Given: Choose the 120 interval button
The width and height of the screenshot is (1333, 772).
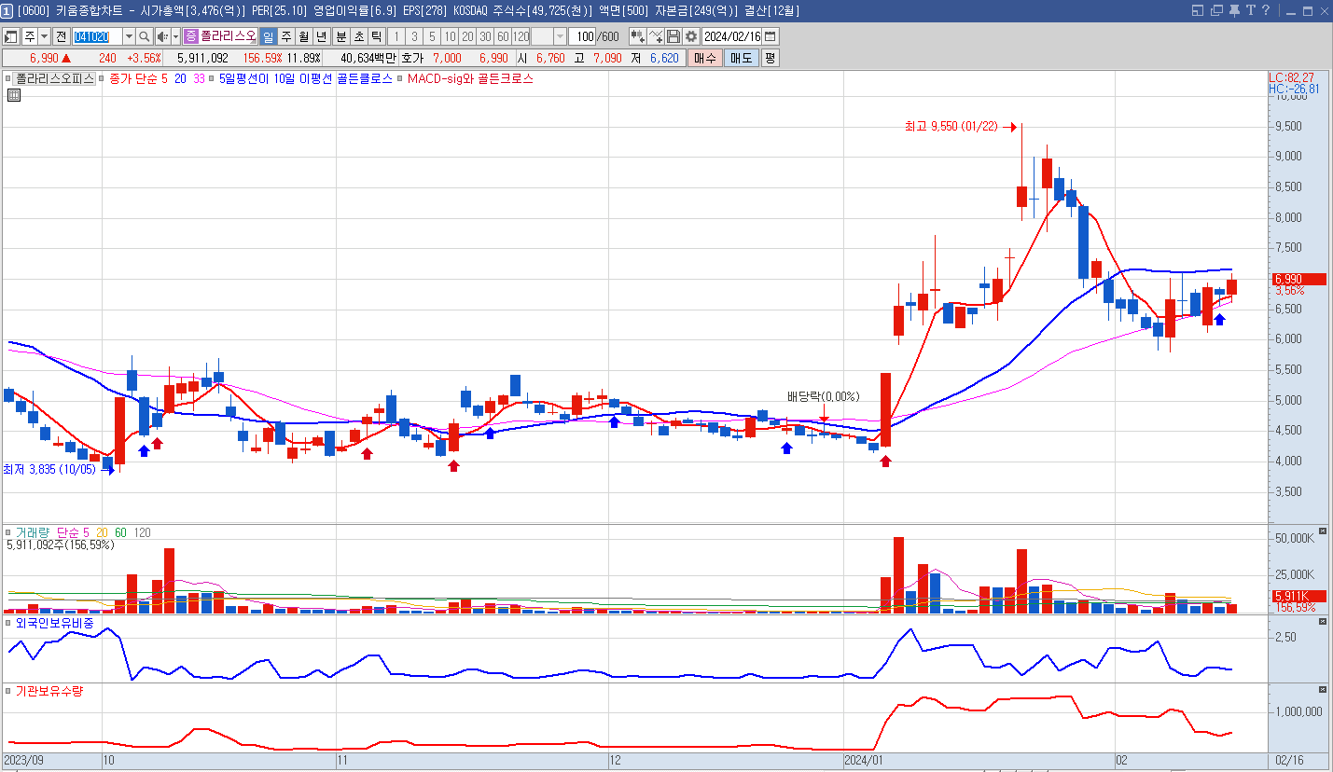Looking at the screenshot, I should coord(521,36).
